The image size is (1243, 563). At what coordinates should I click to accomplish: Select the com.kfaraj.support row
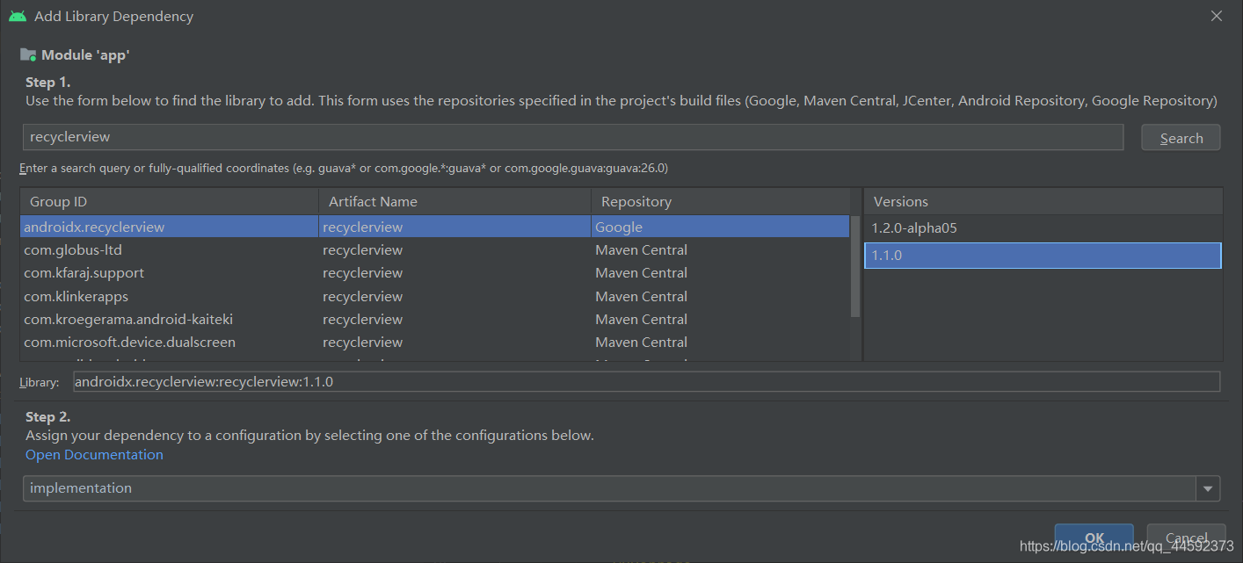tap(435, 272)
